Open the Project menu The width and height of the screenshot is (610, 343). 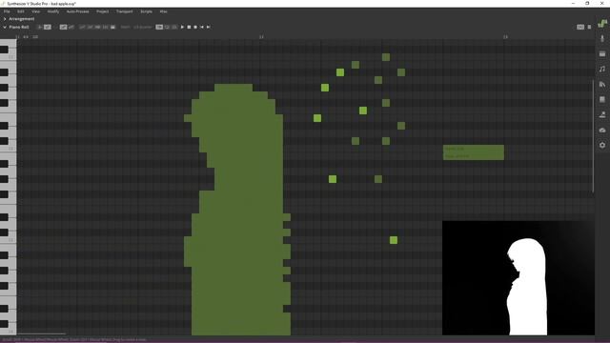[103, 11]
